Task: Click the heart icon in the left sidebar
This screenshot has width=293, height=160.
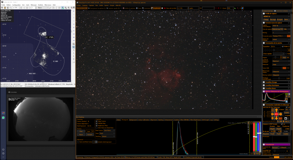Action: 3,149
